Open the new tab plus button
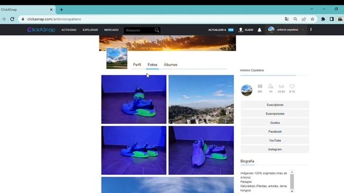344x193 pixels. pyautogui.click(x=61, y=10)
